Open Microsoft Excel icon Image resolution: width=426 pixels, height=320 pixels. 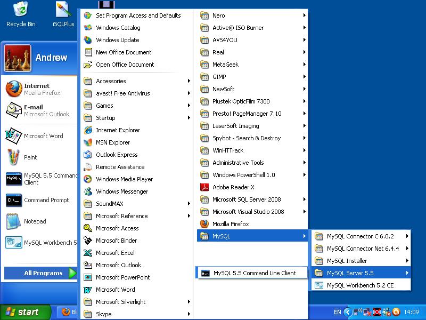tap(88, 253)
